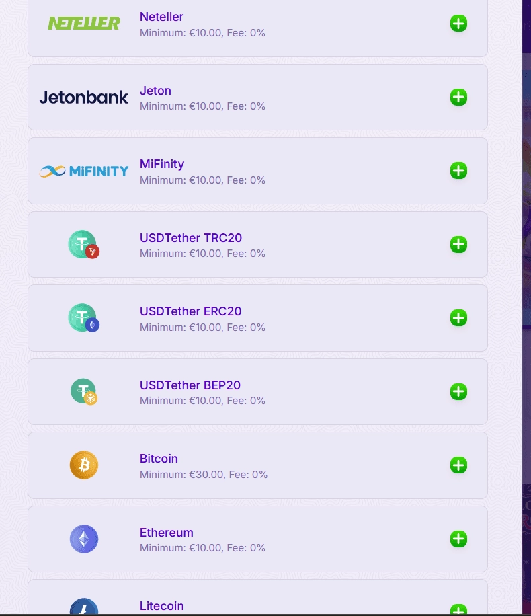The width and height of the screenshot is (531, 616).
Task: Select the Litecoin payment option
Action: (x=161, y=606)
